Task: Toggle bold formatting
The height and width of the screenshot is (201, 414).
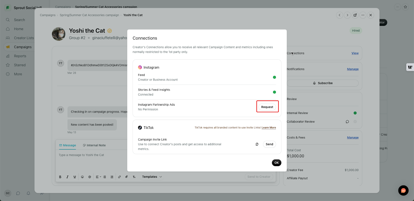Action: pos(60,177)
